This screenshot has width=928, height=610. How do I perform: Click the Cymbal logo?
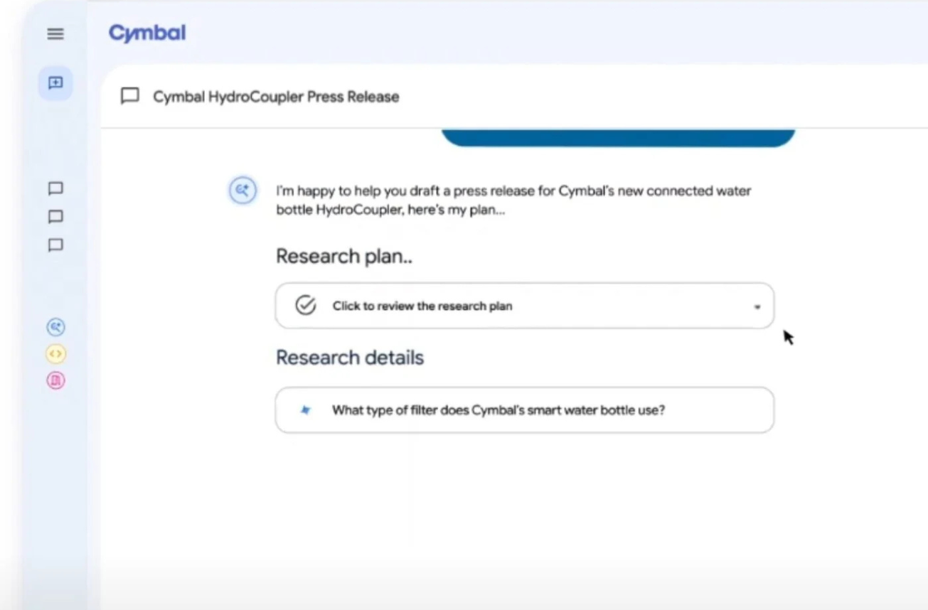click(147, 33)
